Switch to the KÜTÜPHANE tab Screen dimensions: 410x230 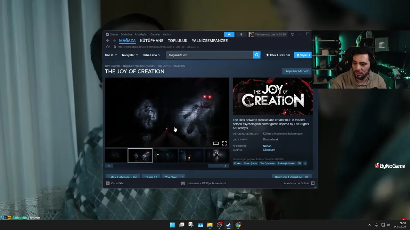click(x=152, y=41)
